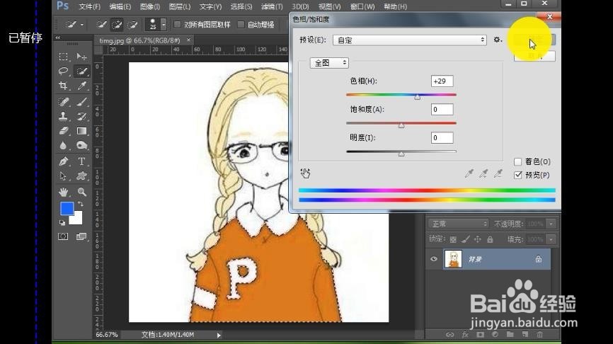Open the 滤镜(T) menu
Image resolution: width=613 pixels, height=344 pixels.
click(272, 6)
